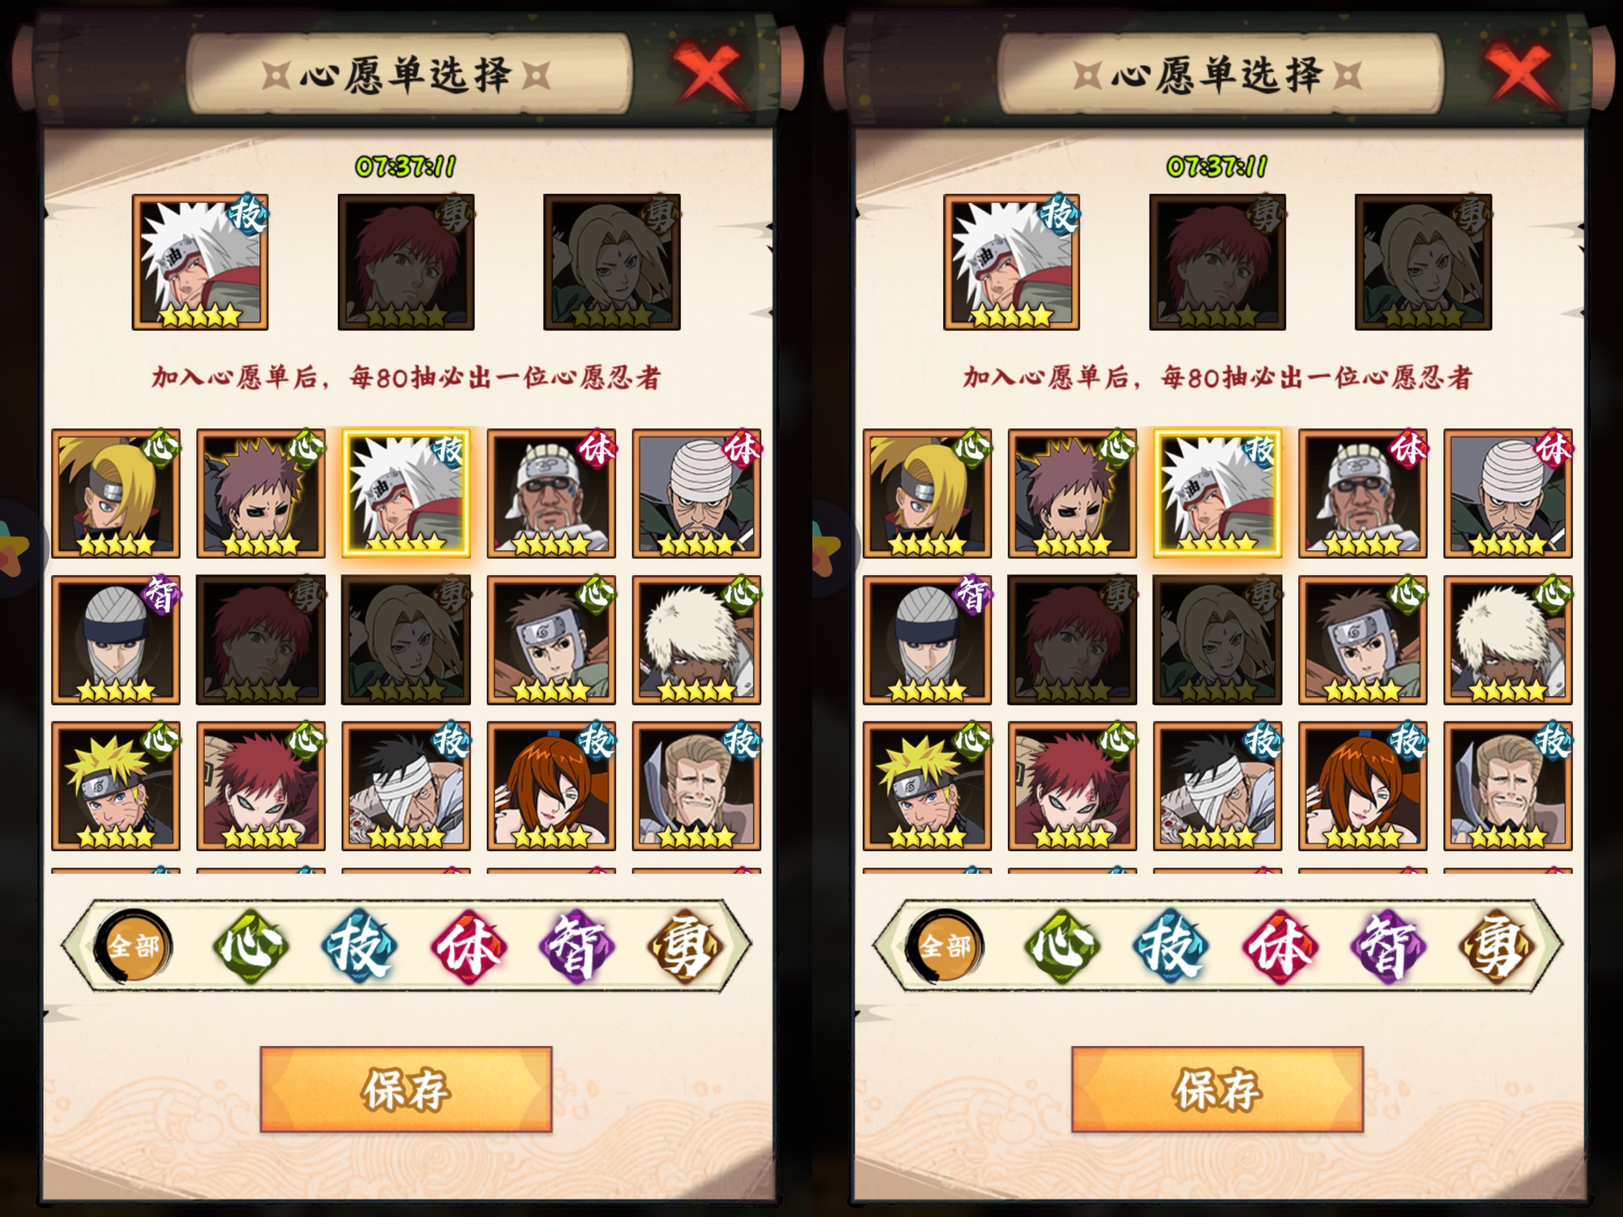Filter by brown 勇 type in left panel
The height and width of the screenshot is (1217, 1623).
[x=685, y=946]
